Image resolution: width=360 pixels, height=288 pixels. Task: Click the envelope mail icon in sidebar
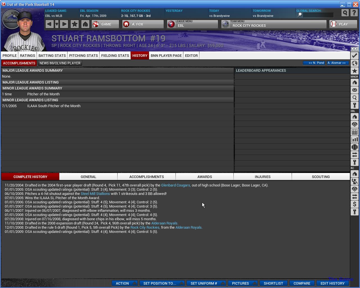coord(354,90)
